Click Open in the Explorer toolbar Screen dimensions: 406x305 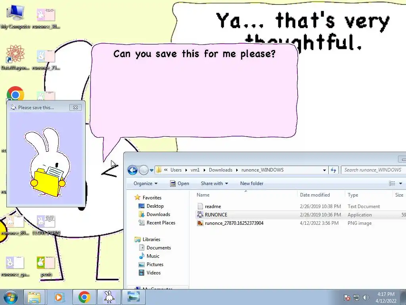pyautogui.click(x=180, y=183)
